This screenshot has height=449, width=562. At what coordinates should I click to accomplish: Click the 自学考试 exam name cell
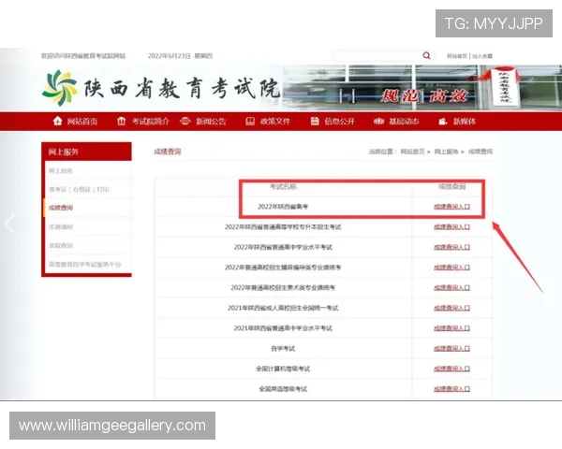283,348
